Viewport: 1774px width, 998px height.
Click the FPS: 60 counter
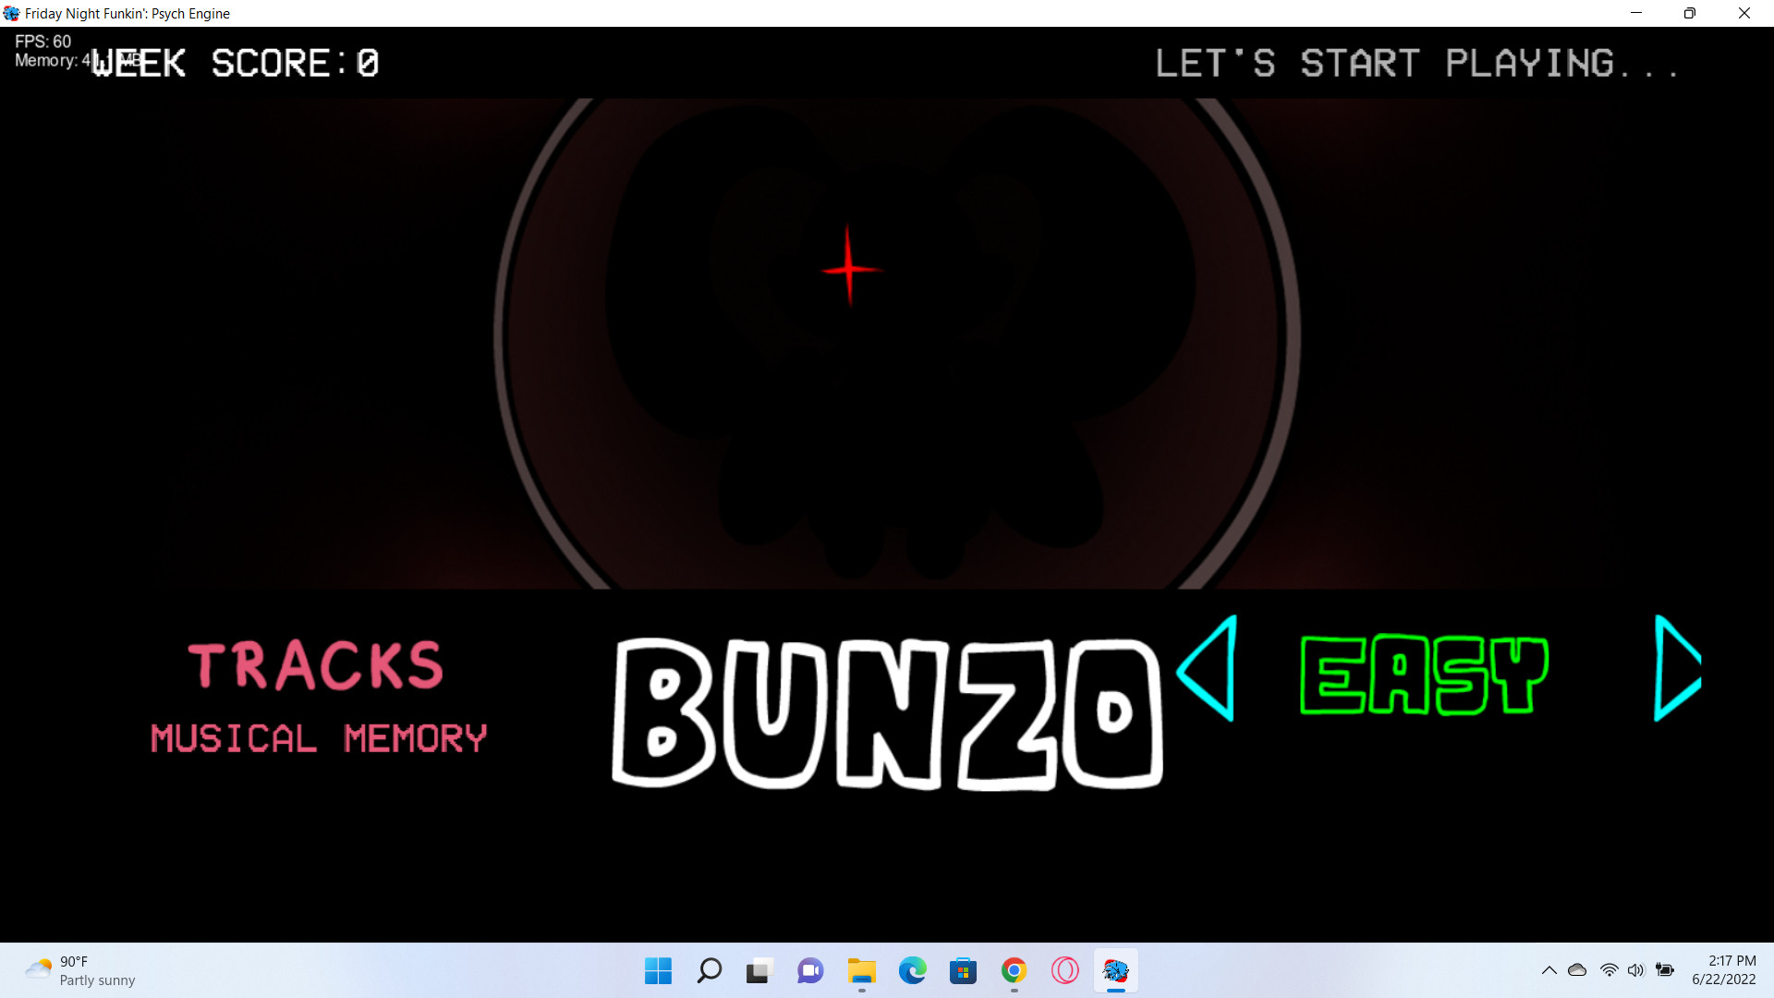[x=43, y=42]
